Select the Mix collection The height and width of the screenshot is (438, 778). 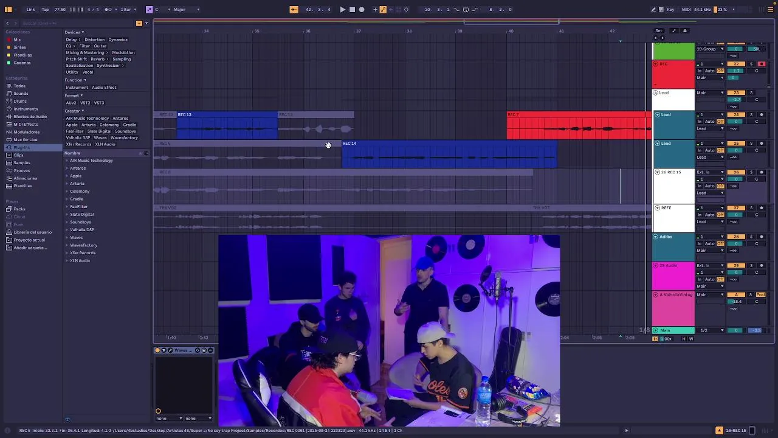coord(17,40)
